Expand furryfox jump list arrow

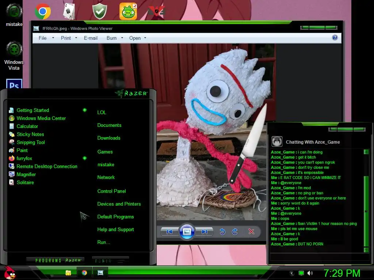click(x=85, y=158)
